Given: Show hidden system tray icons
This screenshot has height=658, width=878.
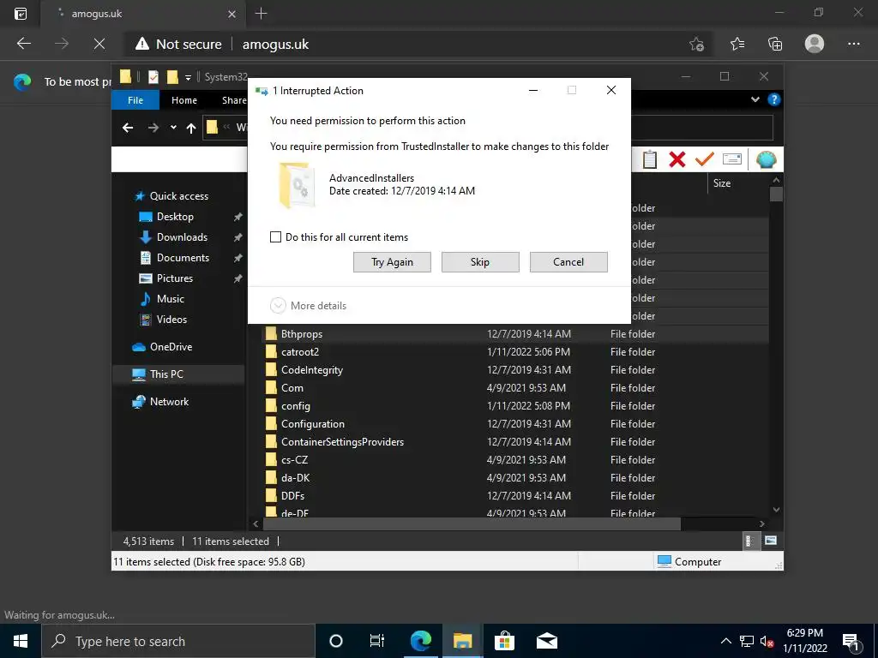Looking at the screenshot, I should pos(725,641).
